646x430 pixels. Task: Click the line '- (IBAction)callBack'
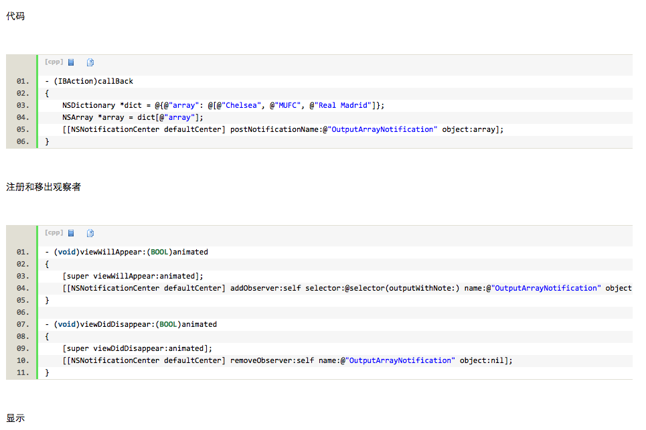[89, 81]
